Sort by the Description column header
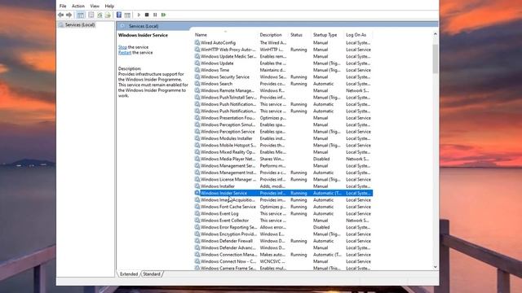The image size is (522, 293). (273, 35)
